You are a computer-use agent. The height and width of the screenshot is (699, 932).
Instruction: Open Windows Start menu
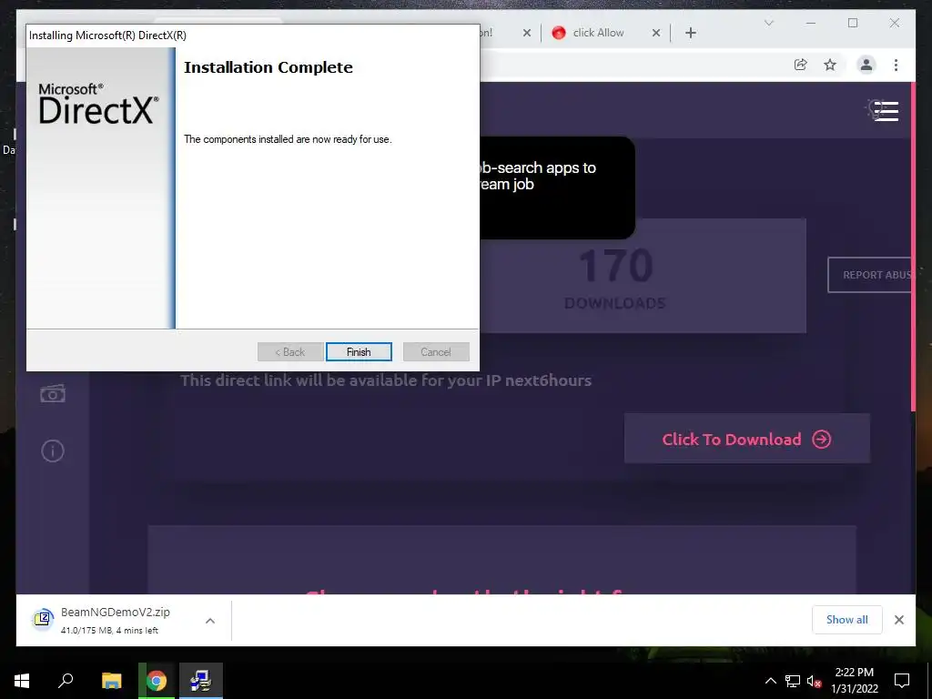tap(22, 681)
